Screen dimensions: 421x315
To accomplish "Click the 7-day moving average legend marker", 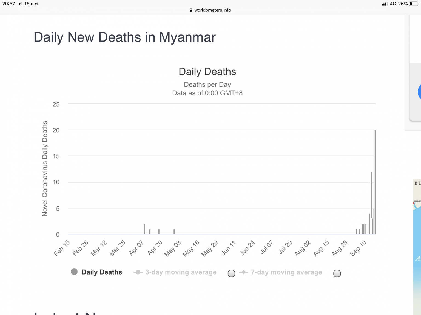I will click(x=244, y=272).
